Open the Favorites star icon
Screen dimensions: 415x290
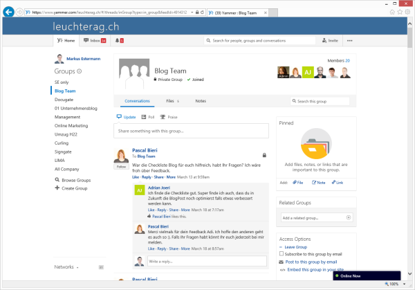(400, 12)
